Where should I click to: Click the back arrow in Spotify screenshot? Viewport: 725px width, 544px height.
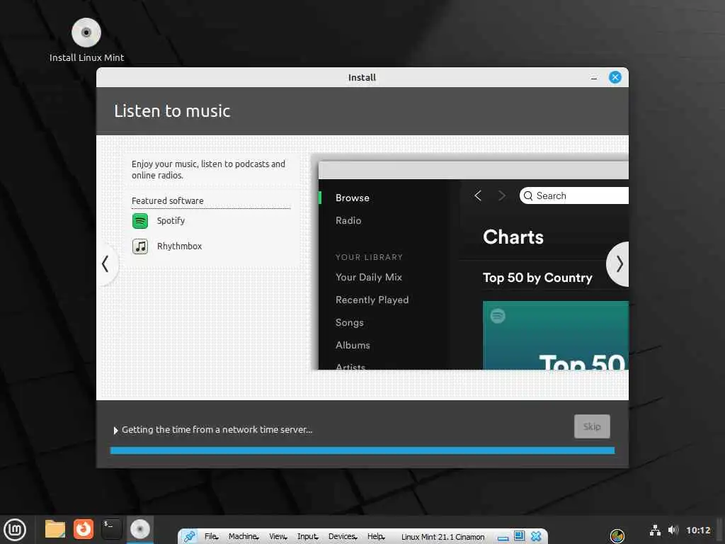pyautogui.click(x=478, y=195)
